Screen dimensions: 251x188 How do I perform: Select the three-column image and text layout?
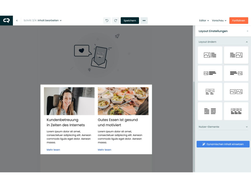(236, 111)
